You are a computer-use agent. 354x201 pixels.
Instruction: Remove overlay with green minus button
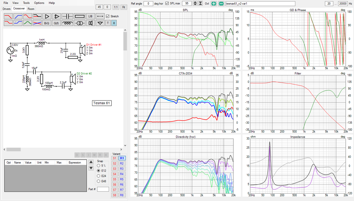pyautogui.click(x=221, y=4)
